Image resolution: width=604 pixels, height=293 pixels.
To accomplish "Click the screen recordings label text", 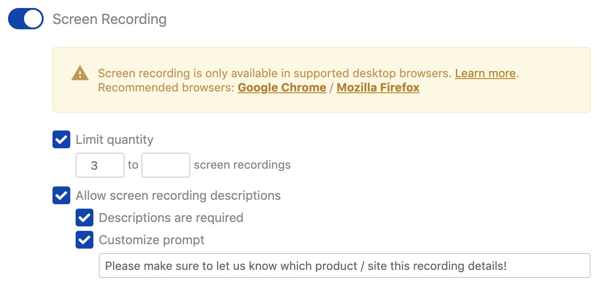I will (x=242, y=165).
